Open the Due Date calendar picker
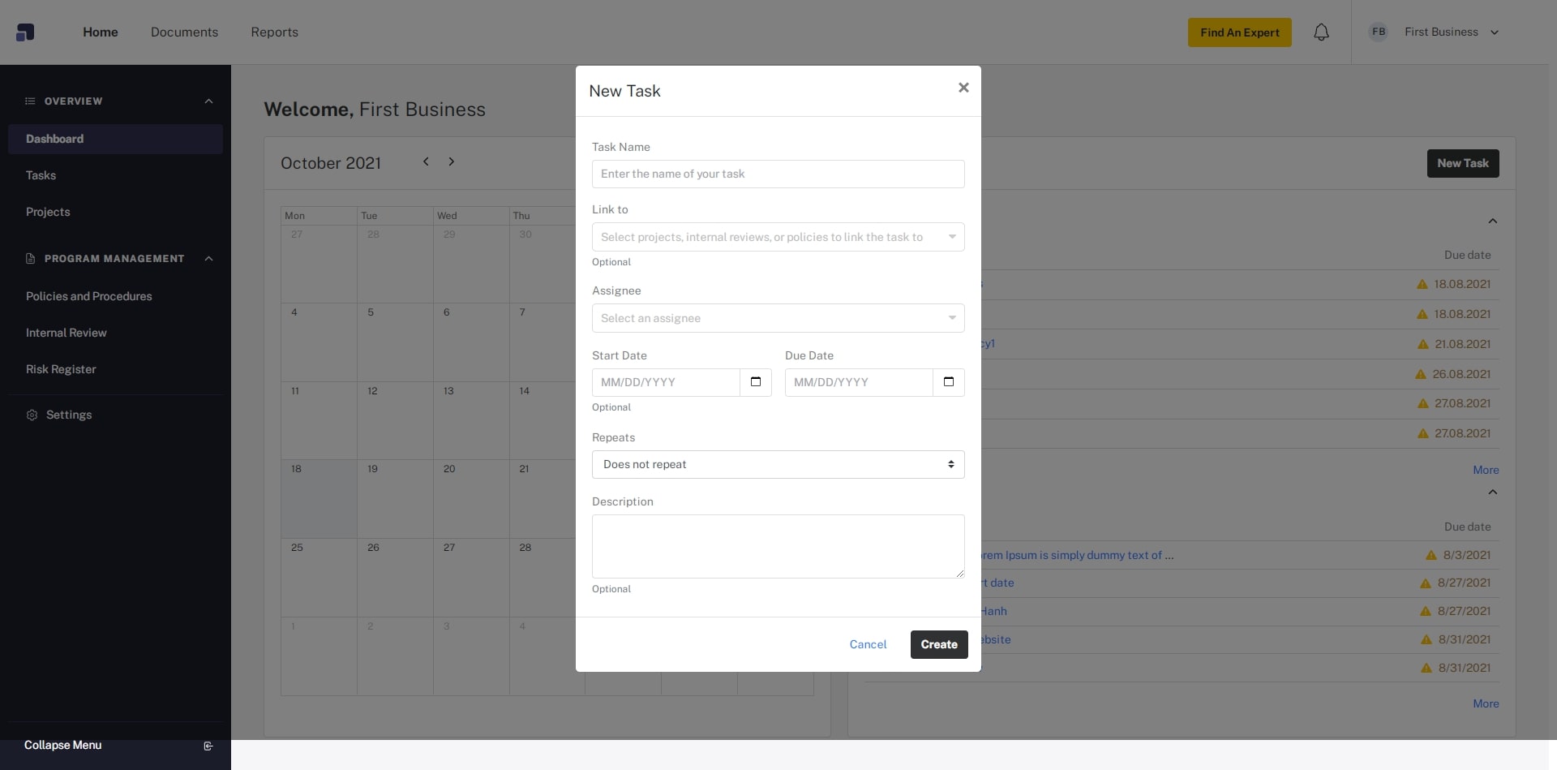 (948, 382)
